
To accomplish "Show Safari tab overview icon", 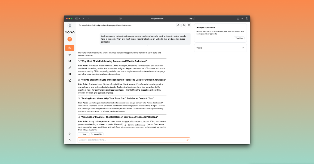I will (x=247, y=19).
